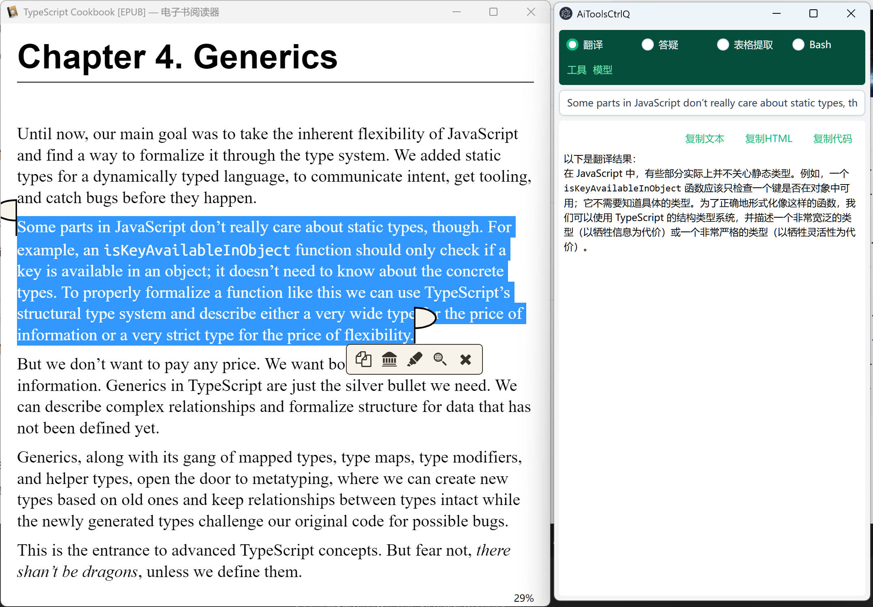Open the 模型 menu
This screenshot has height=607, width=873.
coord(602,70)
